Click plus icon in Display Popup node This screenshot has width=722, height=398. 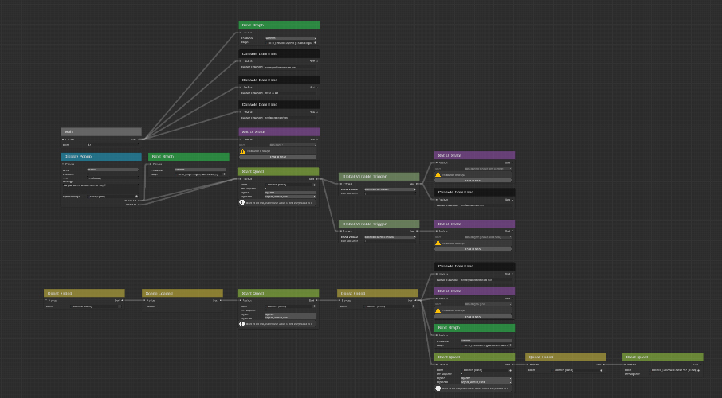click(135, 196)
